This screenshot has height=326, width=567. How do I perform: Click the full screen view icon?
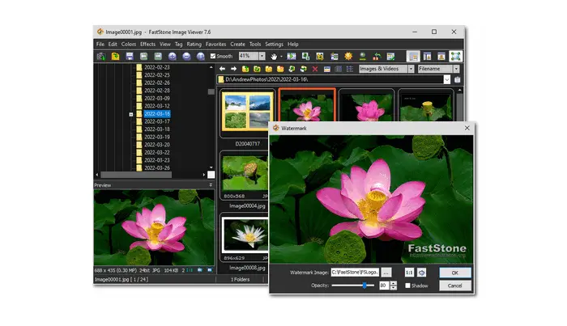[455, 57]
